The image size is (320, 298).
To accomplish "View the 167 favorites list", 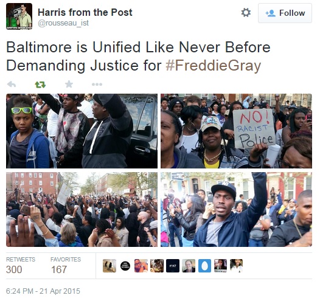I will coord(66,266).
